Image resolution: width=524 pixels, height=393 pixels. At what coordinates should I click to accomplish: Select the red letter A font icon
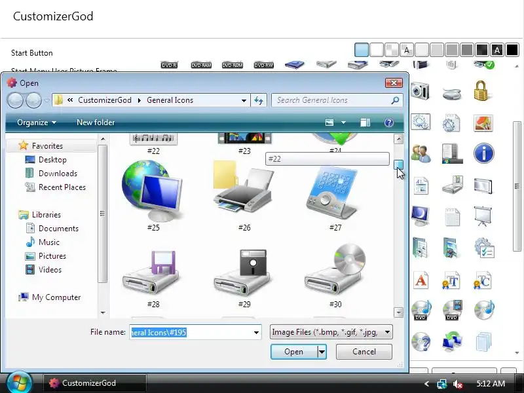421,280
